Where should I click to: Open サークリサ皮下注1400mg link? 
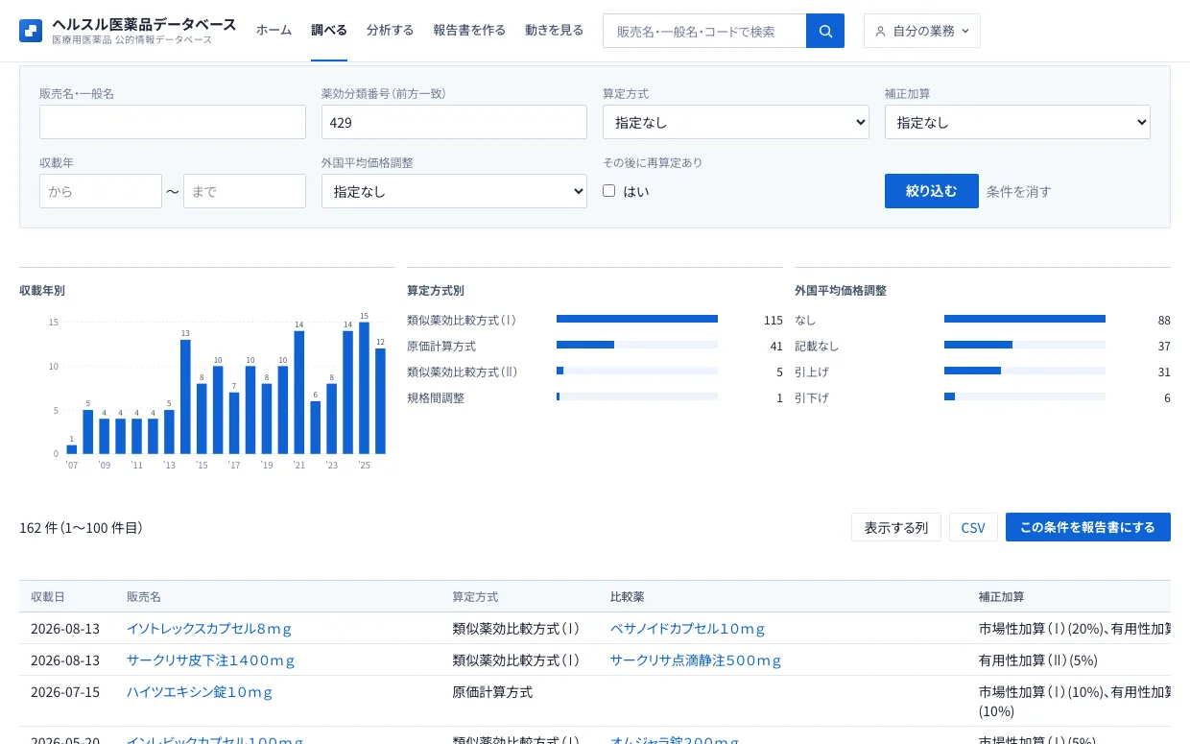[211, 660]
